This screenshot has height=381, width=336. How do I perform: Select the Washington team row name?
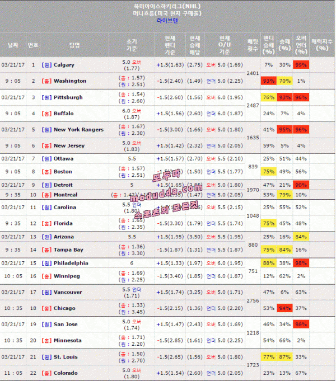click(70, 81)
